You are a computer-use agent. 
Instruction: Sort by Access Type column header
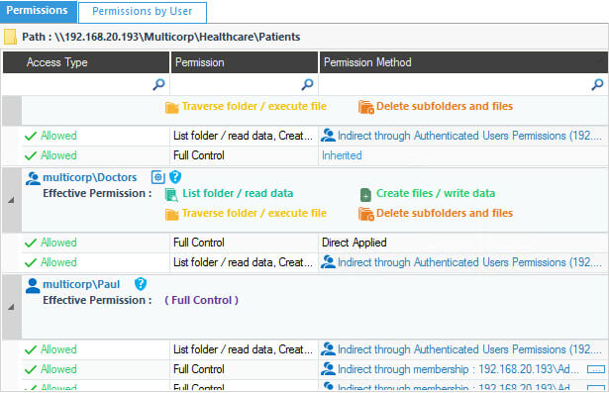(x=86, y=62)
